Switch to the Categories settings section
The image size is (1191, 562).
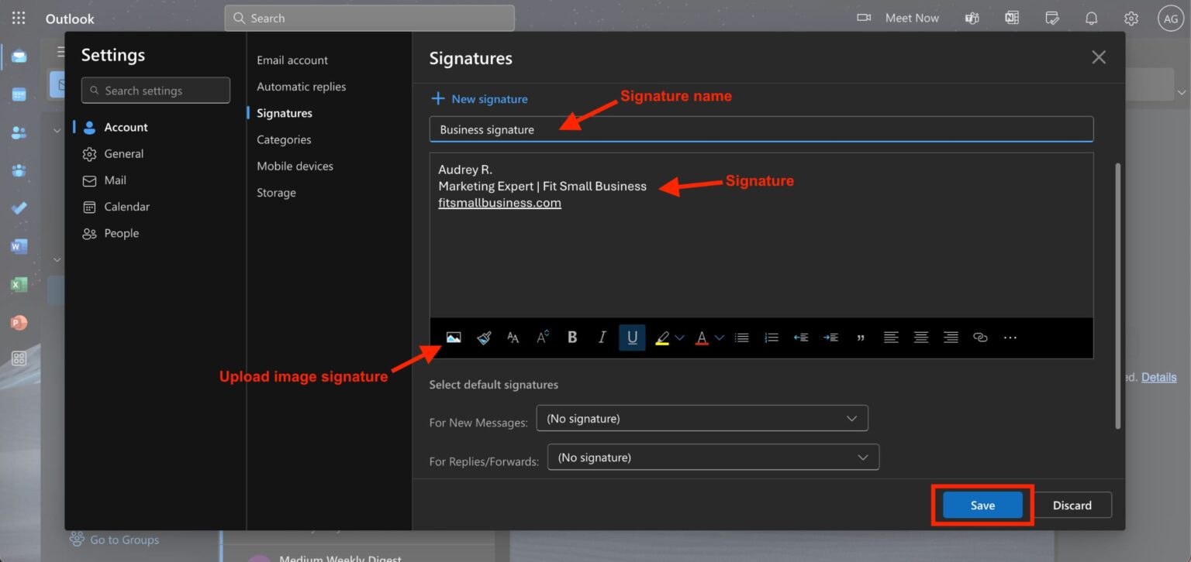click(283, 139)
